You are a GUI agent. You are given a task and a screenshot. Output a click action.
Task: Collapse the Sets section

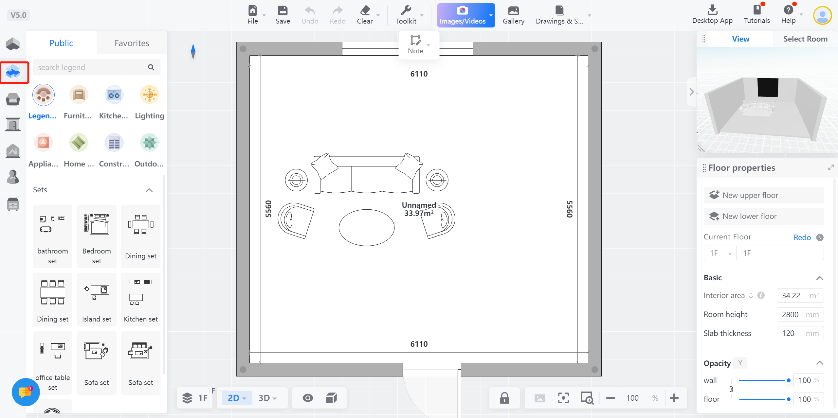tap(149, 190)
